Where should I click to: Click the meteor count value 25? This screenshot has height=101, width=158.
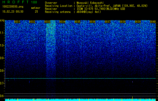tap(36, 12)
